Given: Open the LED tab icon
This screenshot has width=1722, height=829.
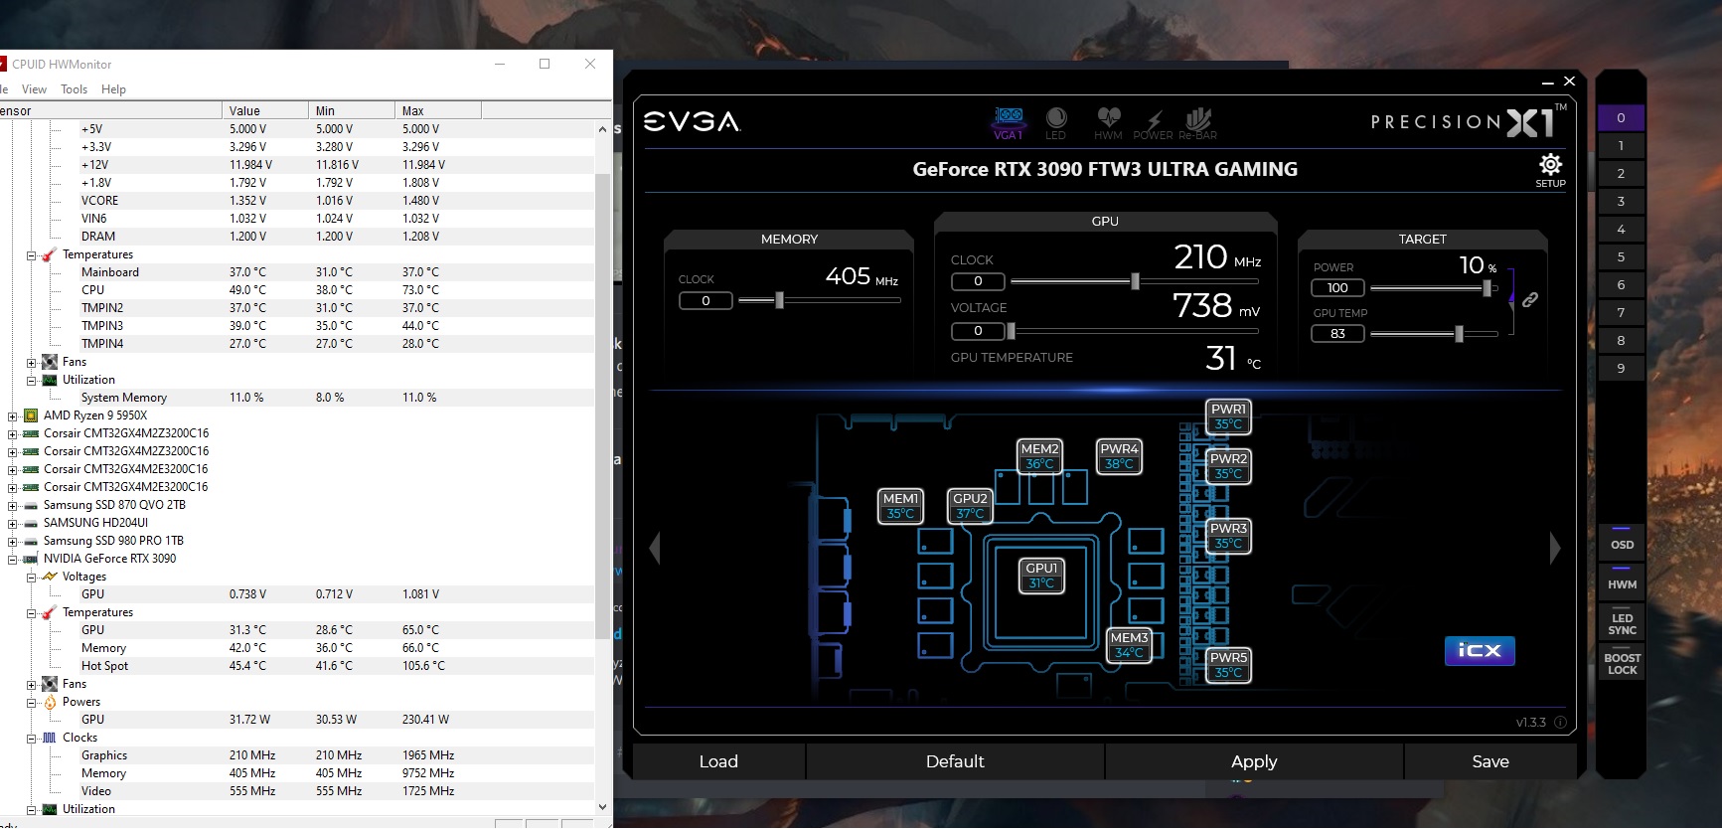Looking at the screenshot, I should (x=1055, y=123).
